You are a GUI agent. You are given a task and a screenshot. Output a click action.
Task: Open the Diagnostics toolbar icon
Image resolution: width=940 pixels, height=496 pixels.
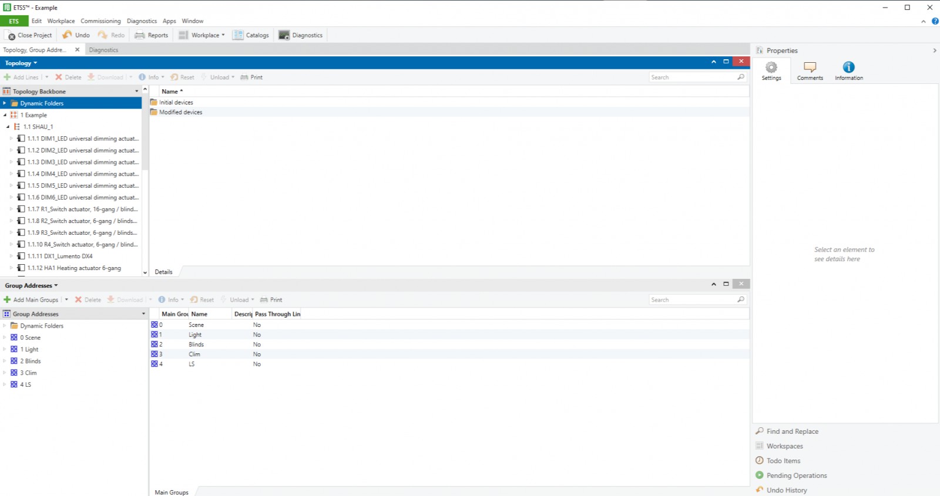point(284,35)
